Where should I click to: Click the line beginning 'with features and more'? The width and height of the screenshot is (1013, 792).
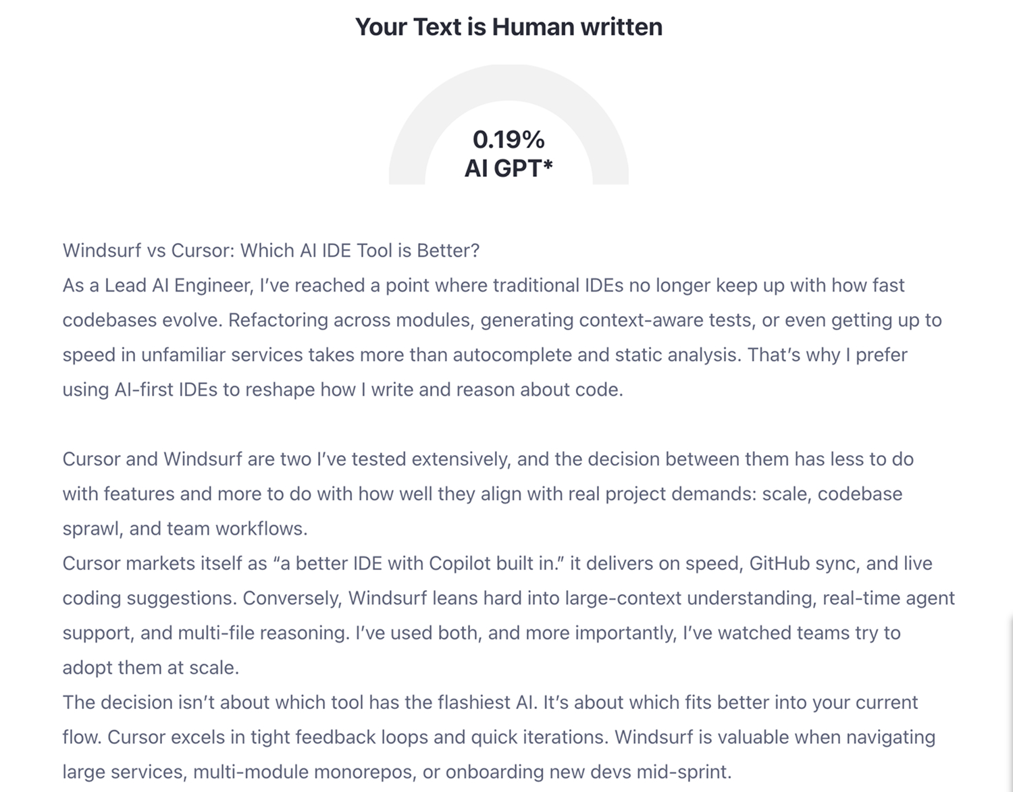482,494
